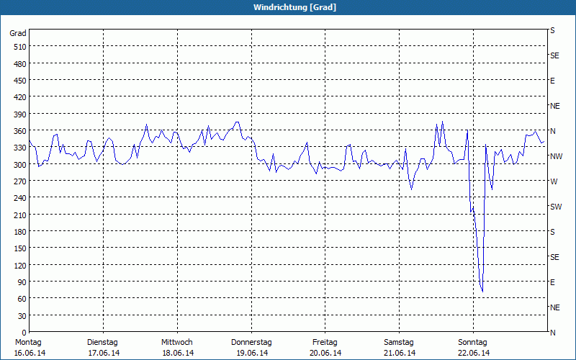Screen dimensions: 576x360
Task: Click the Grad axis unit label
Action: click(x=17, y=33)
